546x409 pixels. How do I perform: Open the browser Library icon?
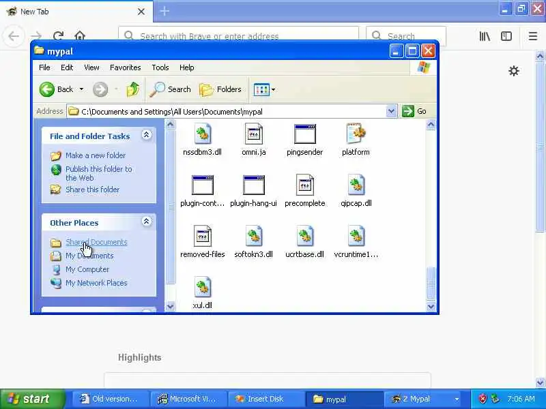click(x=485, y=36)
